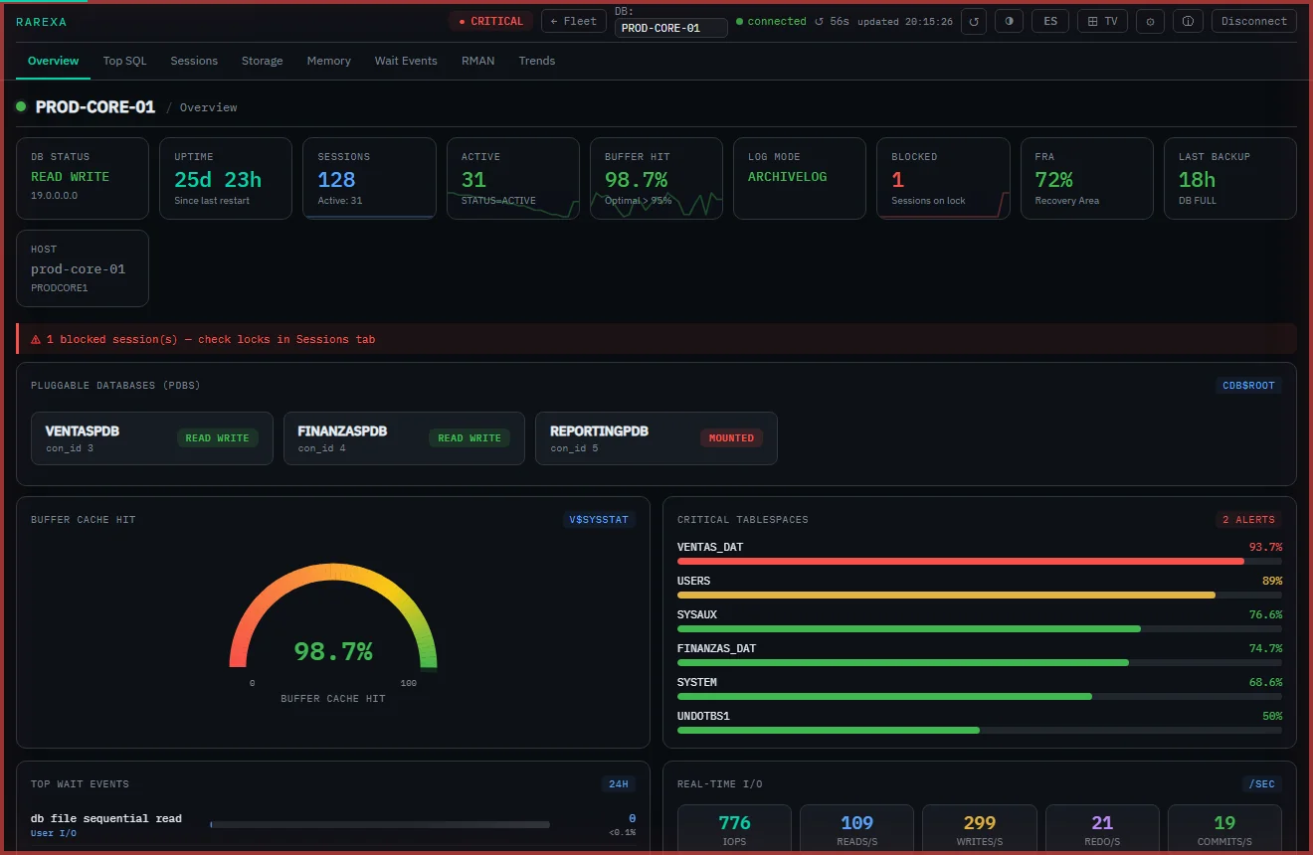Click the 299 WRITES/S tile
The image size is (1313, 855).
point(980,829)
